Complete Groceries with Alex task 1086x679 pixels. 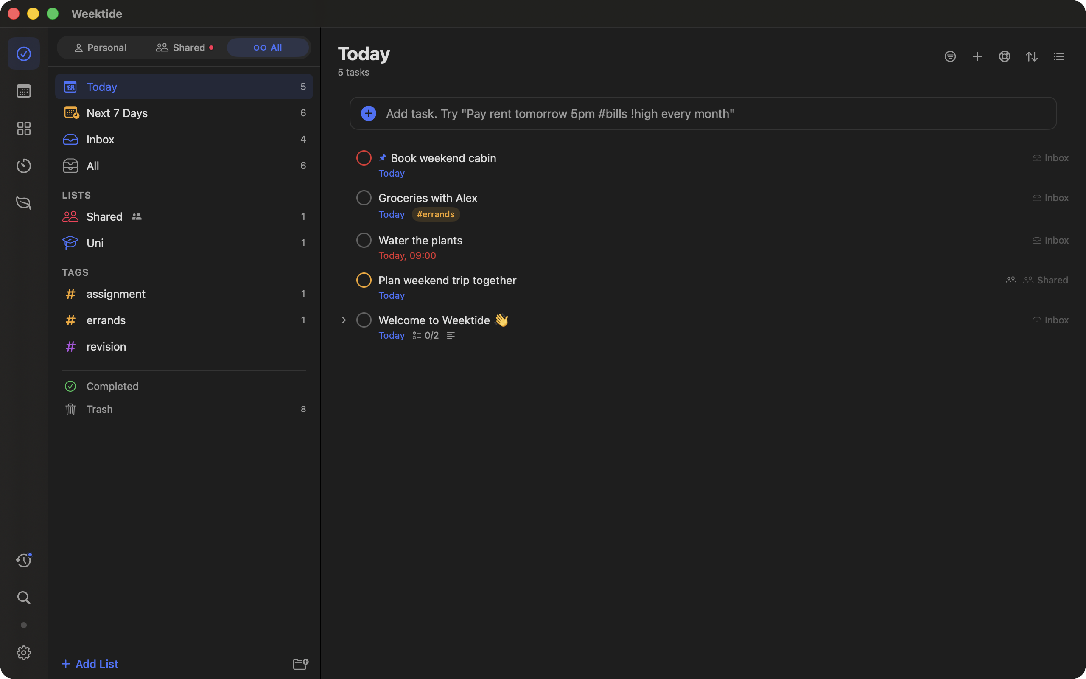(x=364, y=198)
